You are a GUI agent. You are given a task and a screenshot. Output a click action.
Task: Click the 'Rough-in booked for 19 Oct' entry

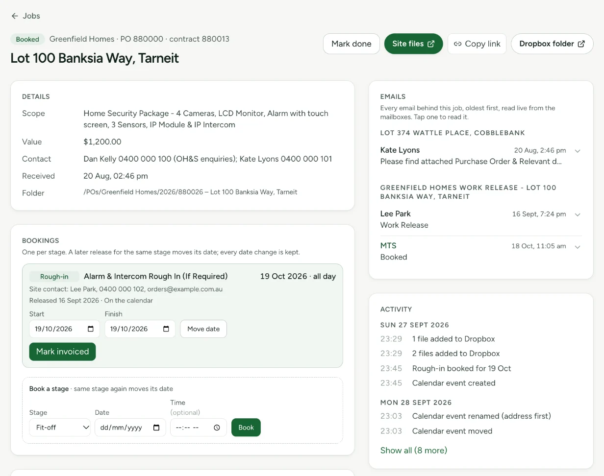tap(462, 368)
